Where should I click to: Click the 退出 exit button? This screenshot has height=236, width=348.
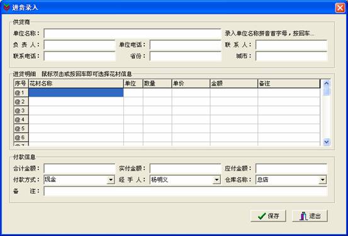point(310,216)
